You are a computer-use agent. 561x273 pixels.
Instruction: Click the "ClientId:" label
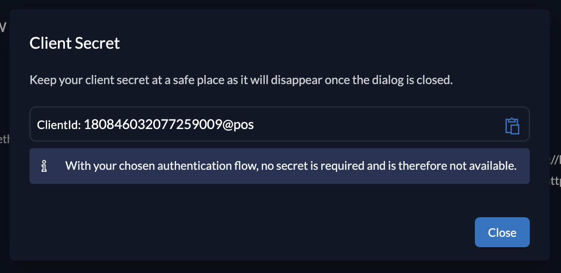59,125
